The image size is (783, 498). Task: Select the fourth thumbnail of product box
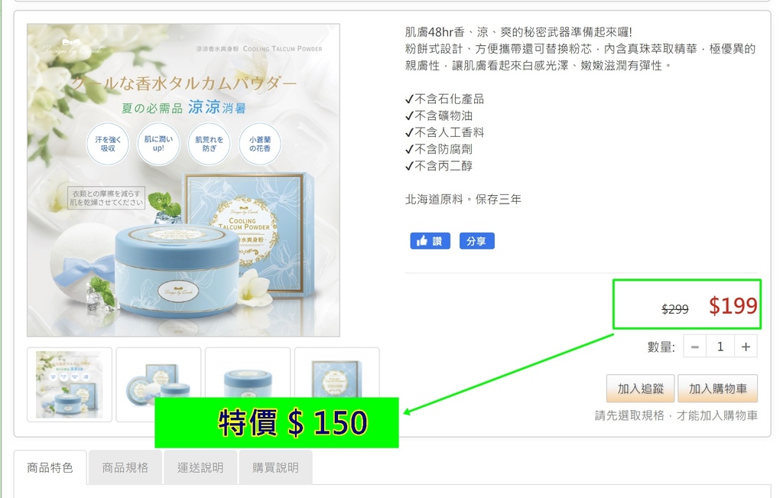[336, 372]
